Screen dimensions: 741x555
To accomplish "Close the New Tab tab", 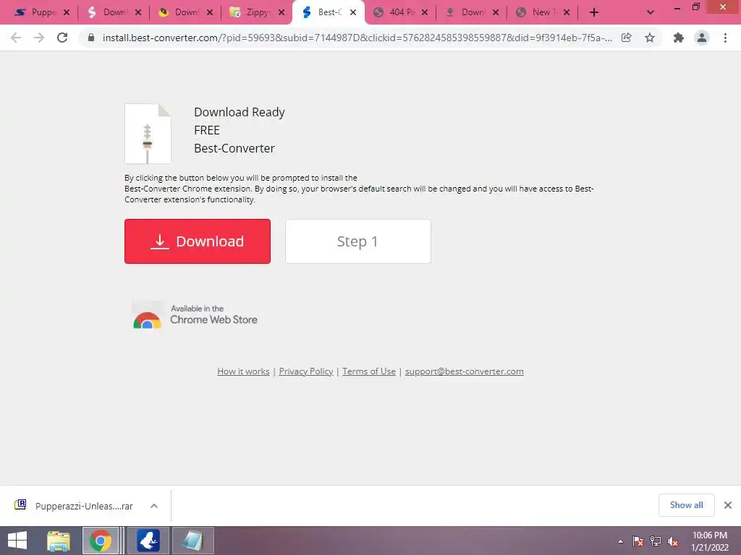I will point(567,13).
